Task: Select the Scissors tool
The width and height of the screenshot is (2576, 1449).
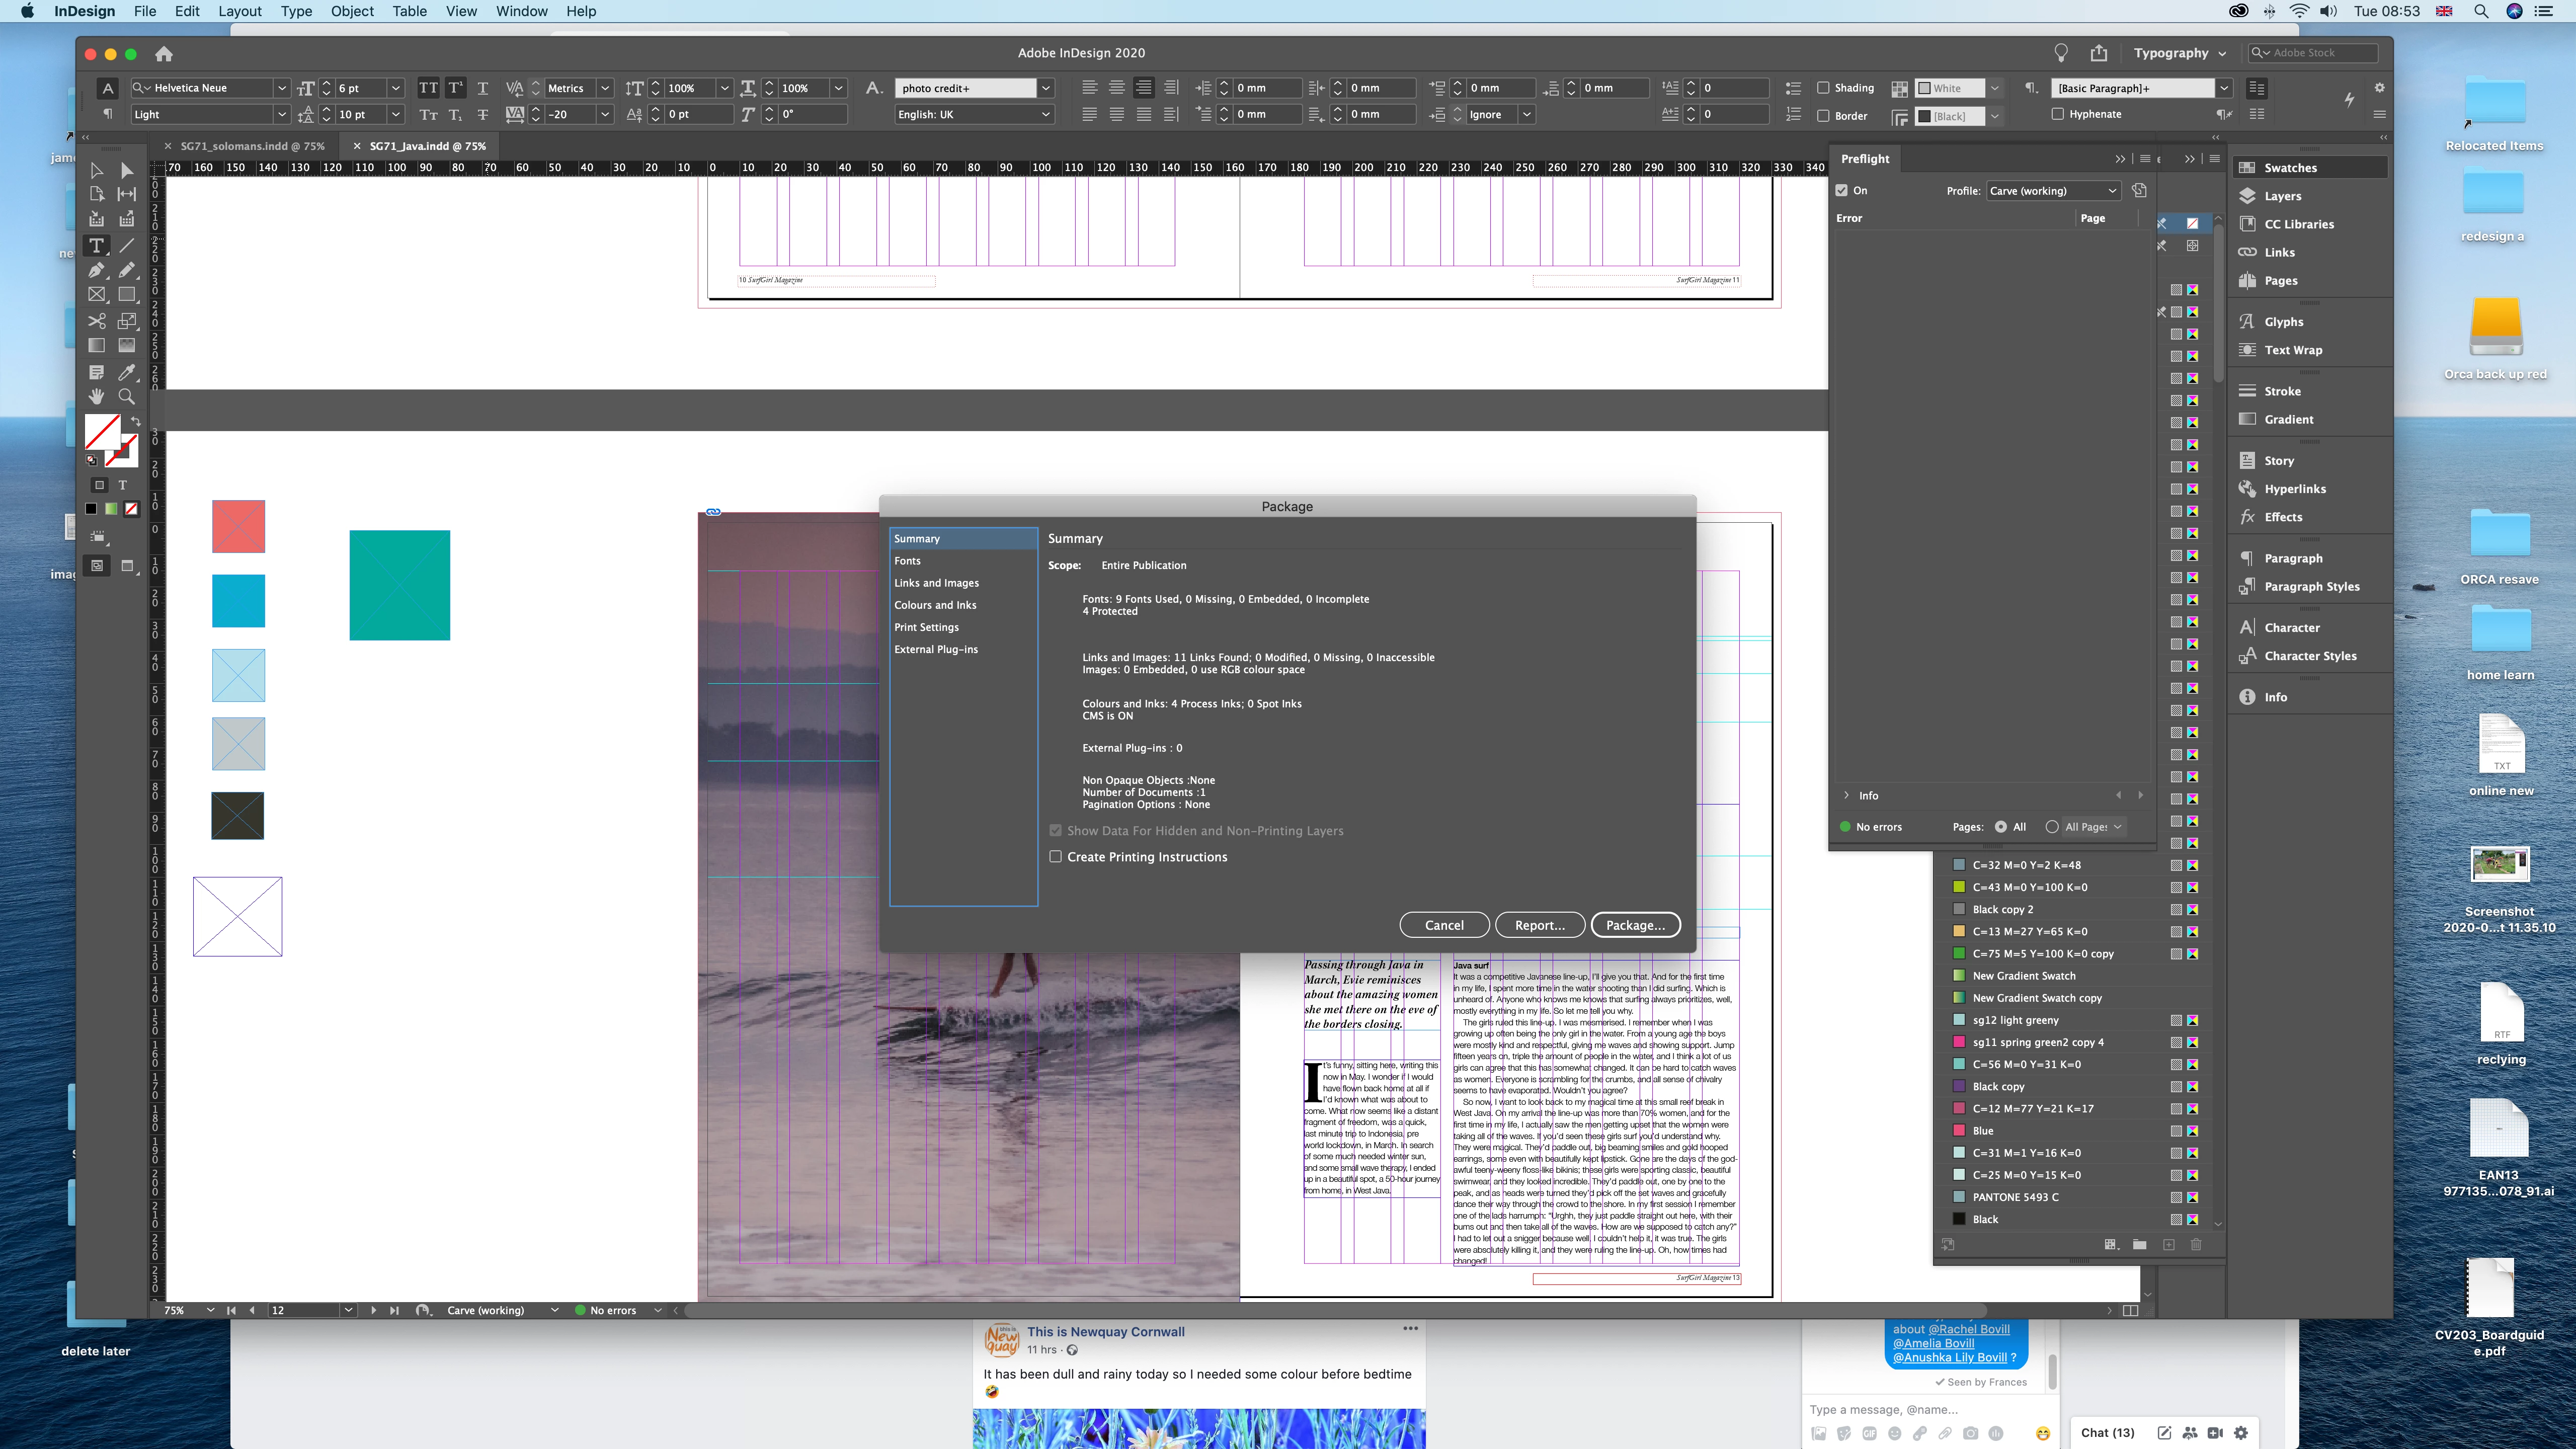Action: [96, 321]
